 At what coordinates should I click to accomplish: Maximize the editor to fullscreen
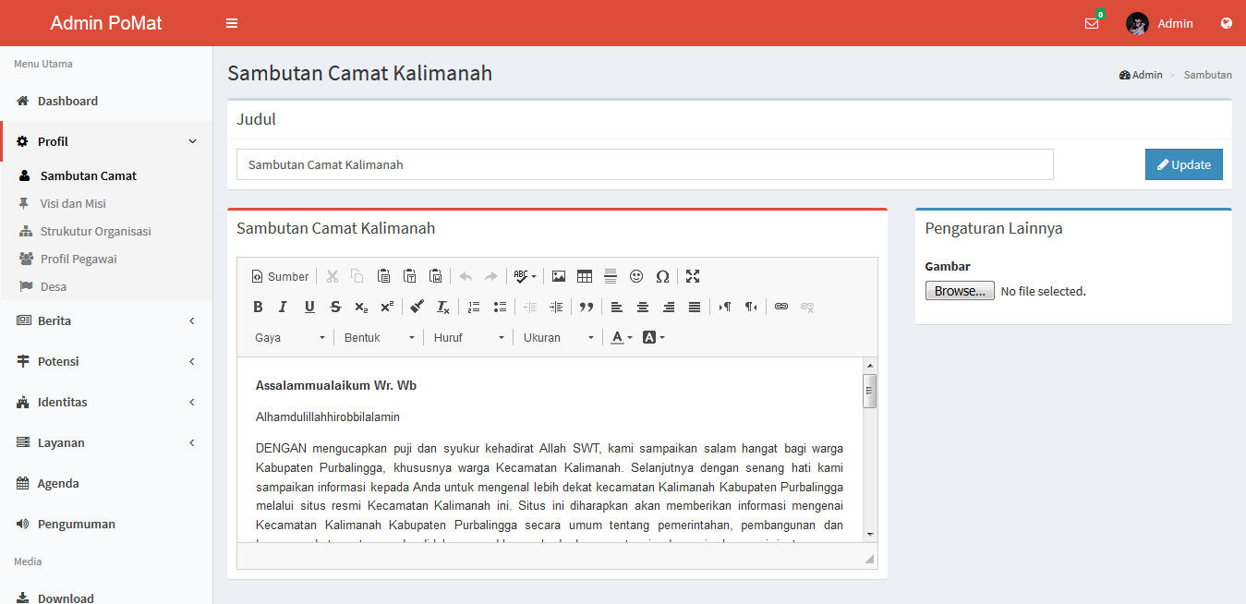coord(692,275)
